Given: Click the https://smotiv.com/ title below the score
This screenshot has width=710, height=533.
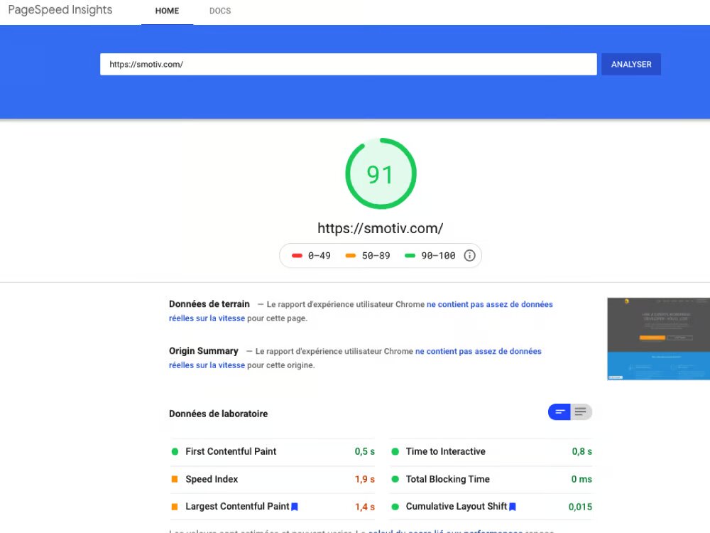Looking at the screenshot, I should (x=381, y=228).
